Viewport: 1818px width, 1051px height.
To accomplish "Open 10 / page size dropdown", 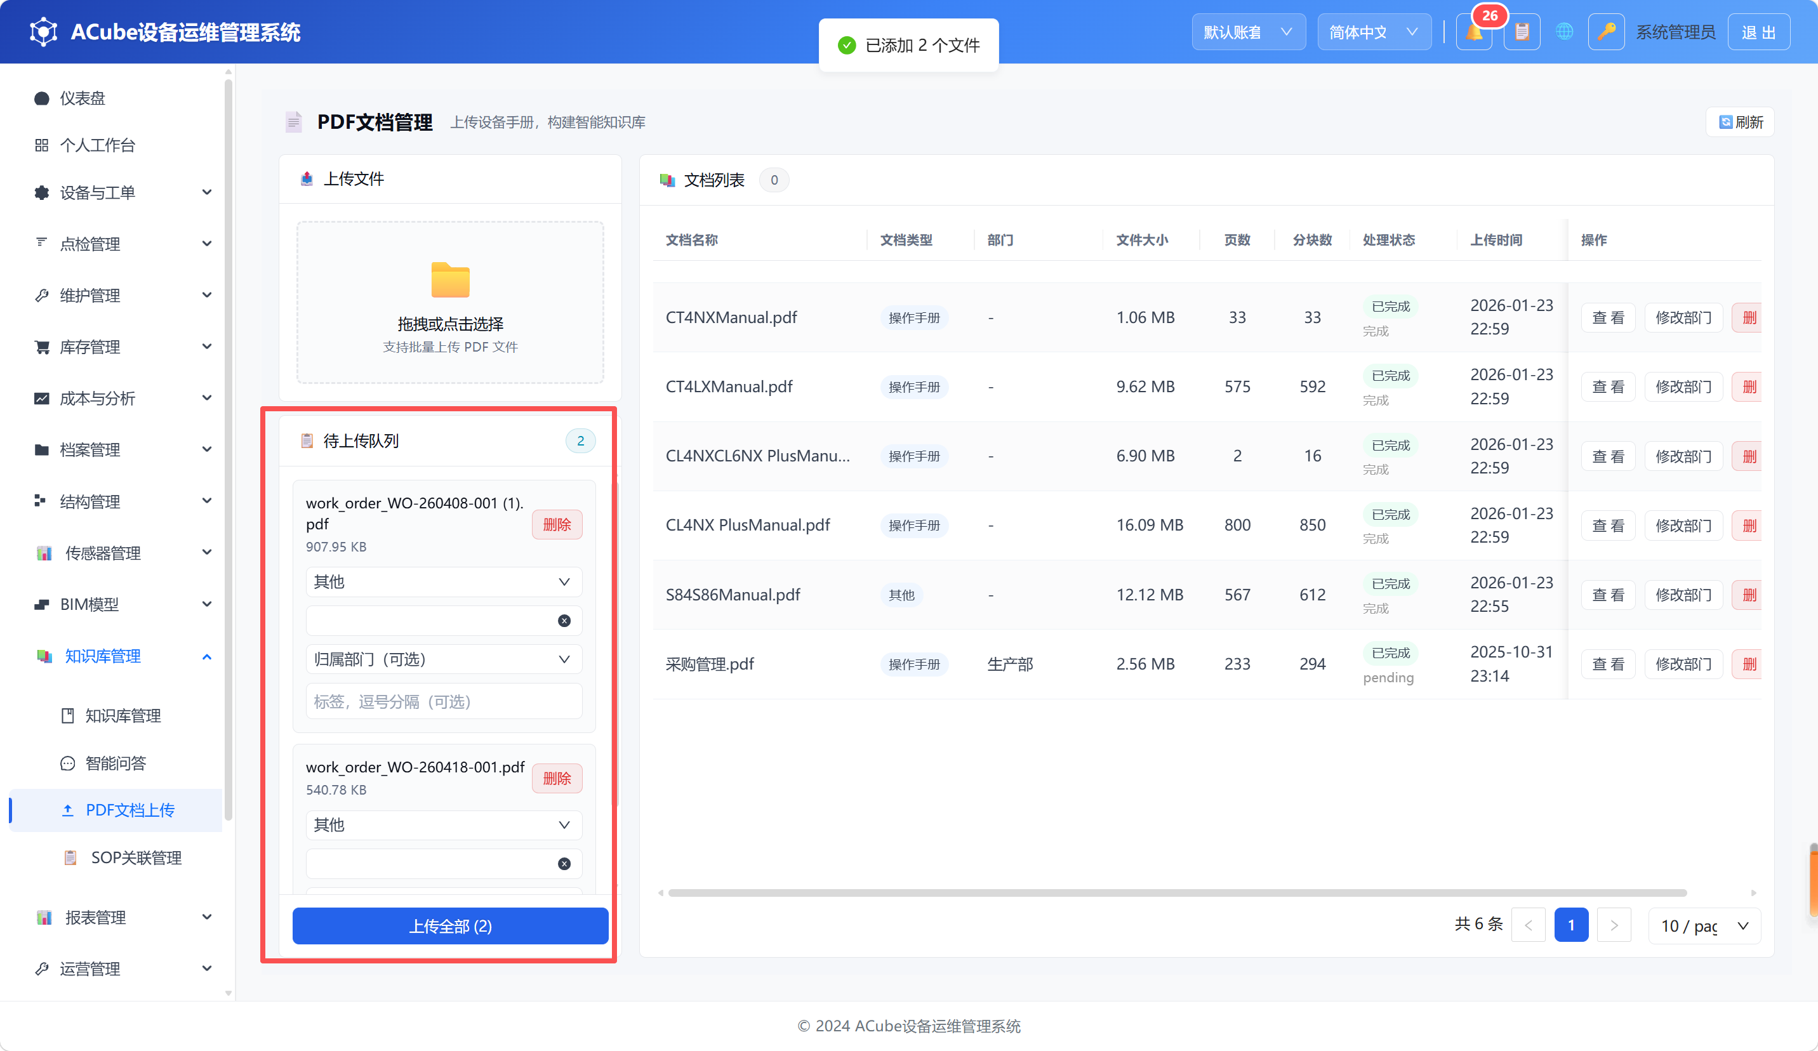I will tap(1704, 925).
